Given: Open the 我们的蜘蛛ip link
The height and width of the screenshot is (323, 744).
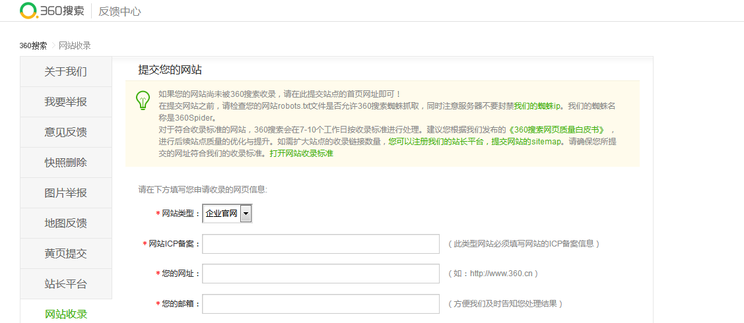Looking at the screenshot, I should coord(537,105).
